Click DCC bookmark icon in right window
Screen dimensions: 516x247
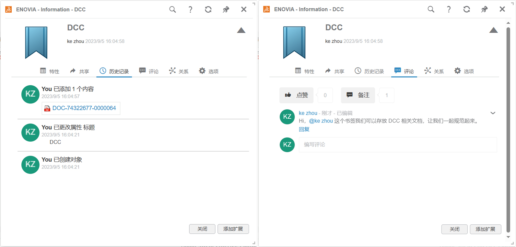tap(294, 42)
